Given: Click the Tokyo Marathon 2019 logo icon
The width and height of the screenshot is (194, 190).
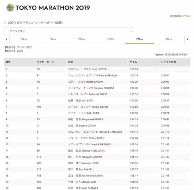Looking at the screenshot, I should click(x=10, y=8).
